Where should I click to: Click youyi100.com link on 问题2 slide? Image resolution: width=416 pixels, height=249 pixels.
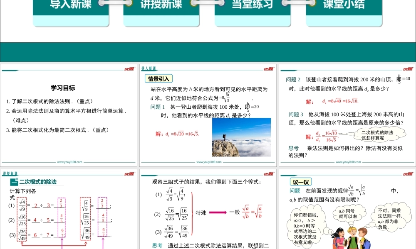[348, 162]
